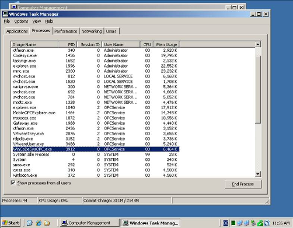Screen dimensions: 293x228
Task: Click the green shield checkmark tray icon
Action: tap(260, 223)
